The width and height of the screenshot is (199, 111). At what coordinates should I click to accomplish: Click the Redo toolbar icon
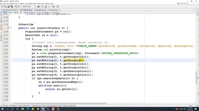(x=19, y=6)
